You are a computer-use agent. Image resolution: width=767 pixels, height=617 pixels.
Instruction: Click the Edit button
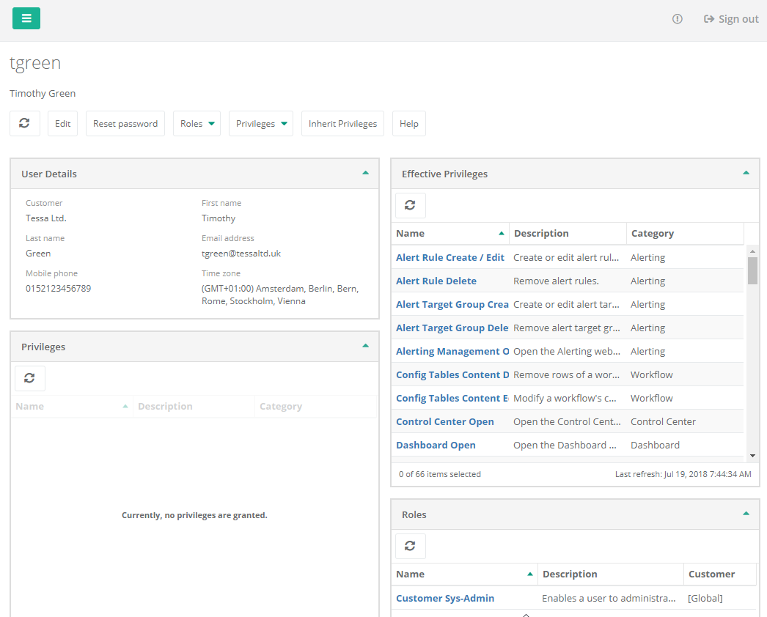pyautogui.click(x=62, y=123)
